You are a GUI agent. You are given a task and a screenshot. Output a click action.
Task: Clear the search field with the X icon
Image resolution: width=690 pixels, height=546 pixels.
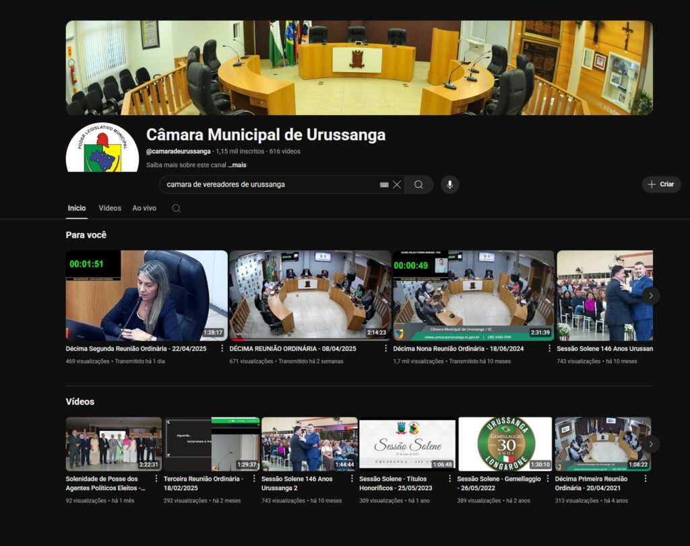(397, 184)
